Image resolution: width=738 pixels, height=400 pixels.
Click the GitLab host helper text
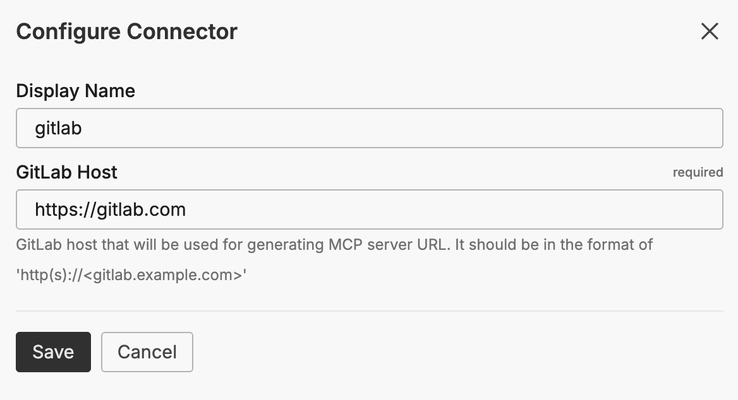coord(334,245)
